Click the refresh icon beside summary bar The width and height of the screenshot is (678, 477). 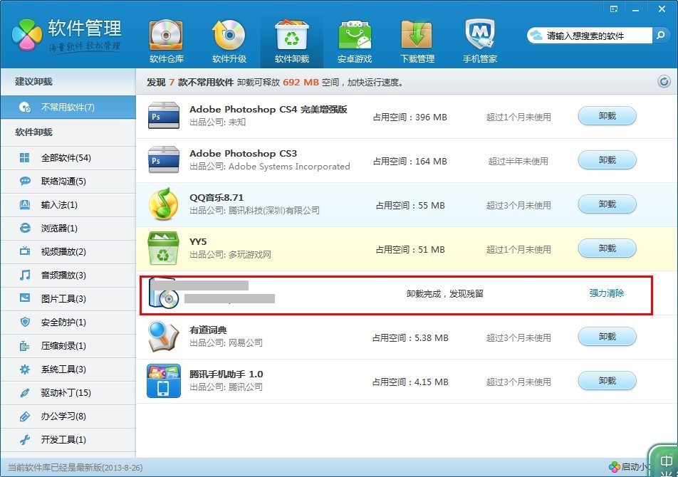(664, 81)
